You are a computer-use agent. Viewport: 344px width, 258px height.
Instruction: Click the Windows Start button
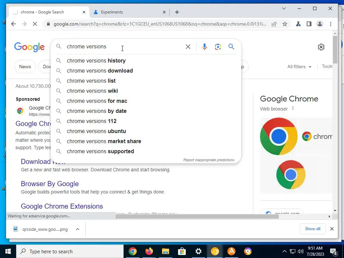point(8,251)
